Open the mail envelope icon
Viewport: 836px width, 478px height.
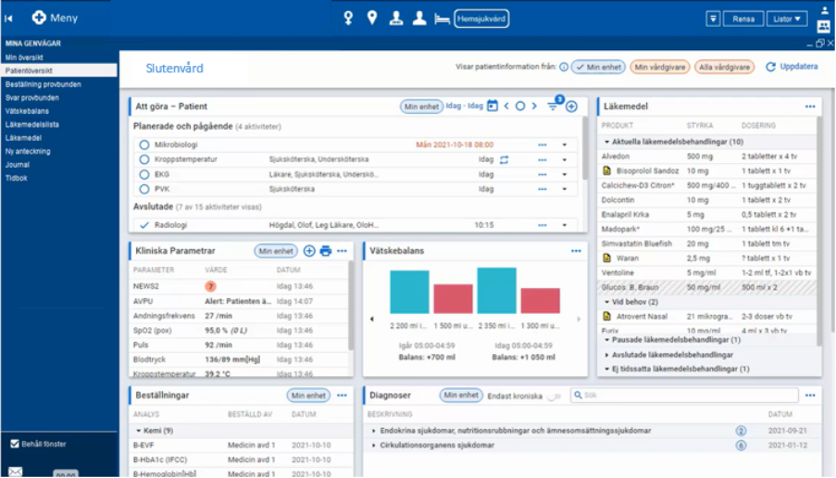tap(15, 472)
